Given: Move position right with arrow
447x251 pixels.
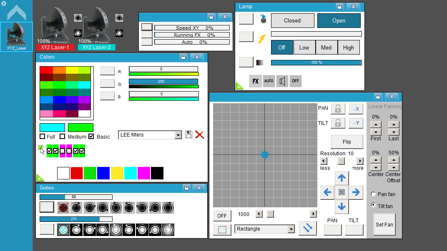Looking at the screenshot, I should click(356, 192).
